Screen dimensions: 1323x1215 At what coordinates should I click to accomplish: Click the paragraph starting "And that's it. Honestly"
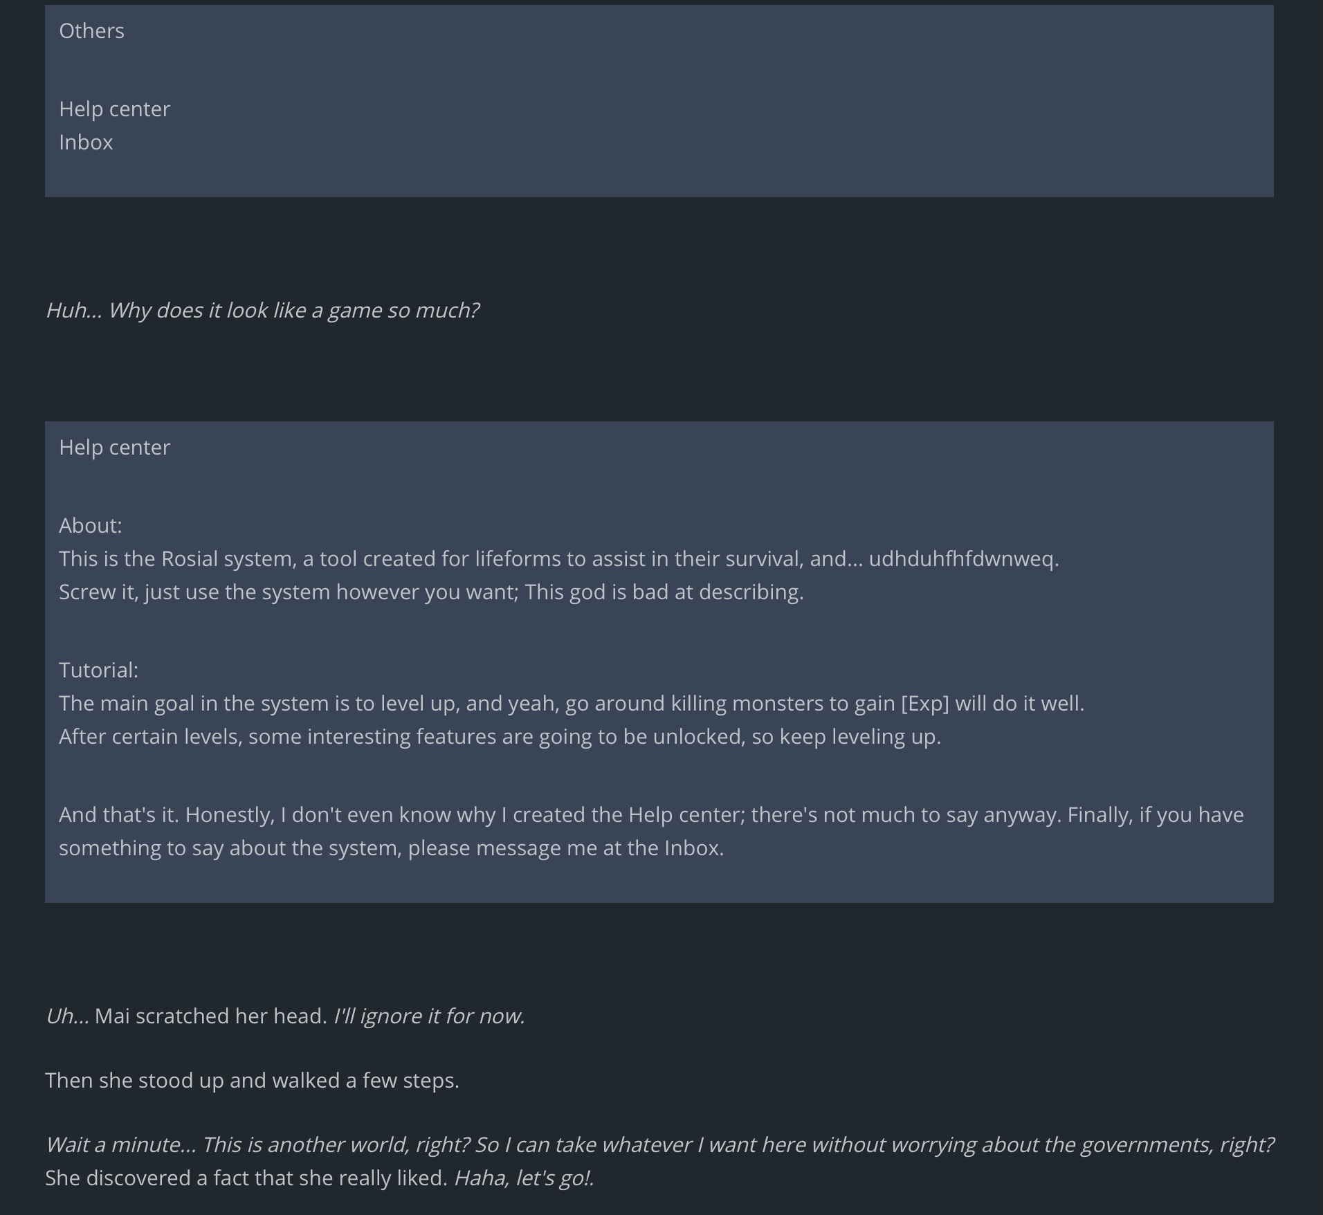(650, 815)
